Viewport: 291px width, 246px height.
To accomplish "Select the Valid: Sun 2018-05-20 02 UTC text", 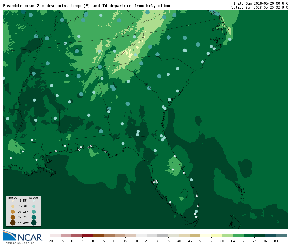I will click(260, 8).
